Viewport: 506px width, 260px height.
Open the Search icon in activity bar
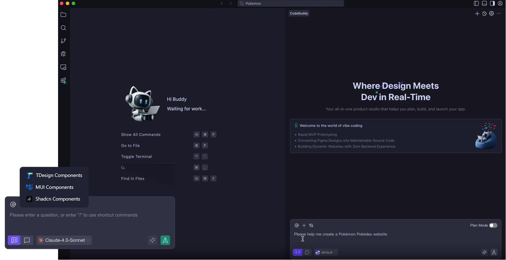63,28
